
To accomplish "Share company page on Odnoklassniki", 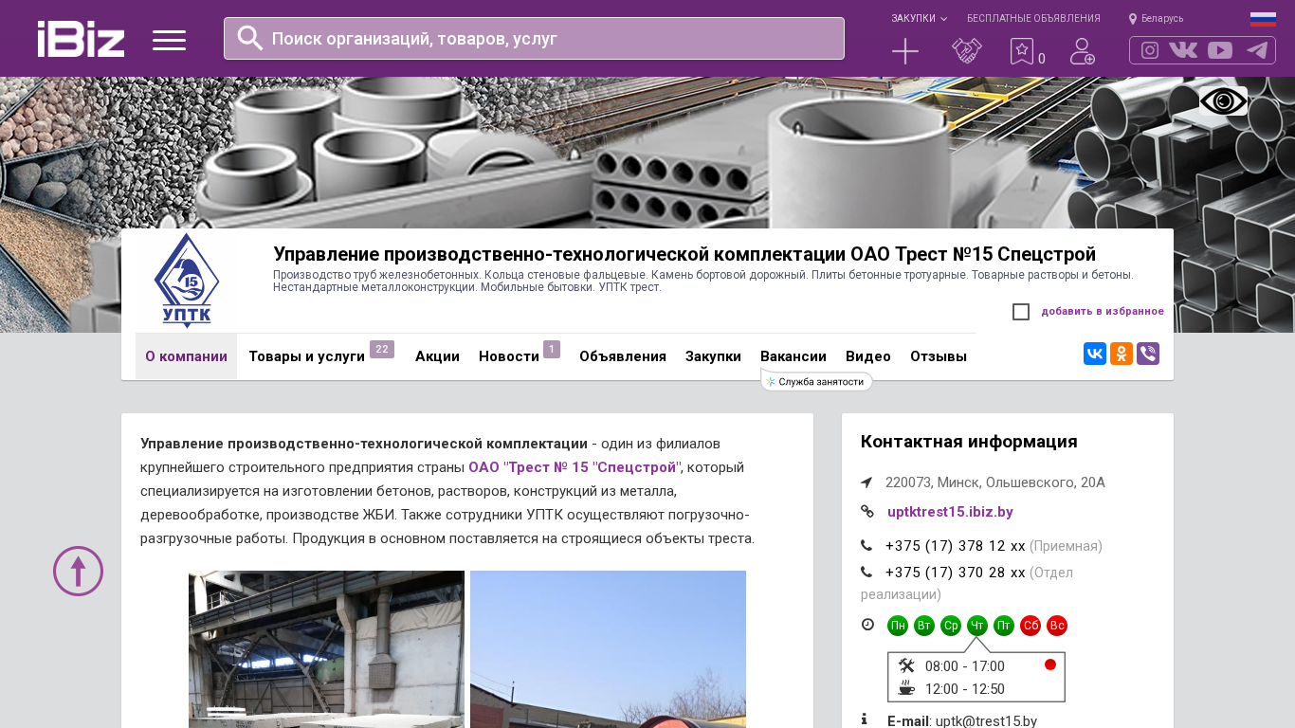I will [1122, 354].
